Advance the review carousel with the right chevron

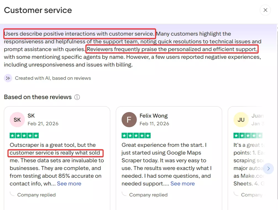click(x=269, y=169)
